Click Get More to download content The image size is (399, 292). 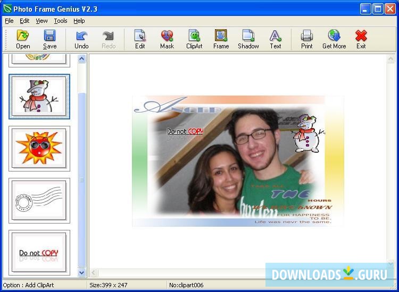point(334,39)
